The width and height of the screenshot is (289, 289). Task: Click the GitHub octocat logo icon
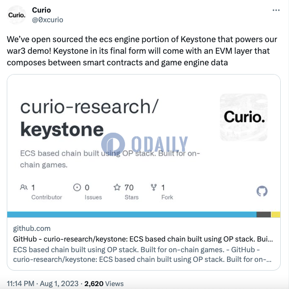[x=262, y=191]
